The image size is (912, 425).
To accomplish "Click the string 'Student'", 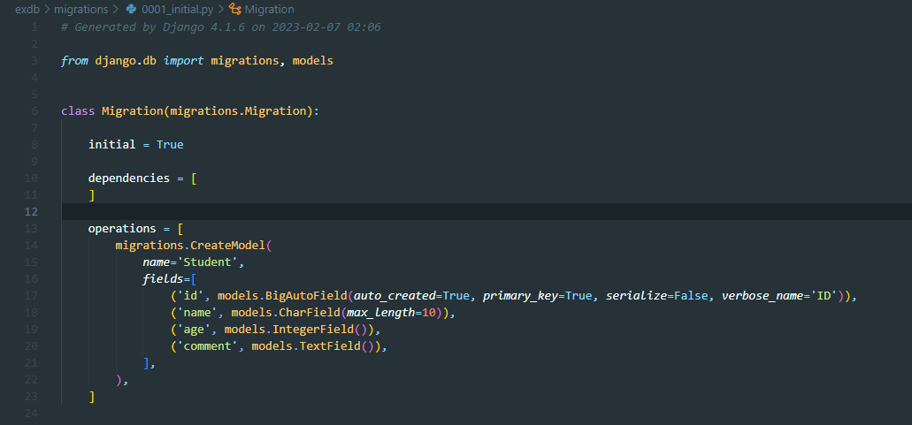I will pos(207,262).
